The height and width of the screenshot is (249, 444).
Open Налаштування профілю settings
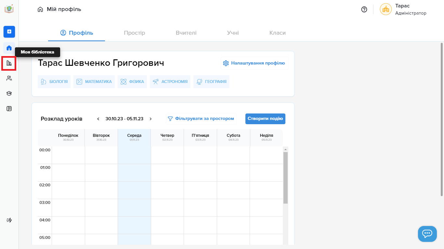pyautogui.click(x=255, y=63)
